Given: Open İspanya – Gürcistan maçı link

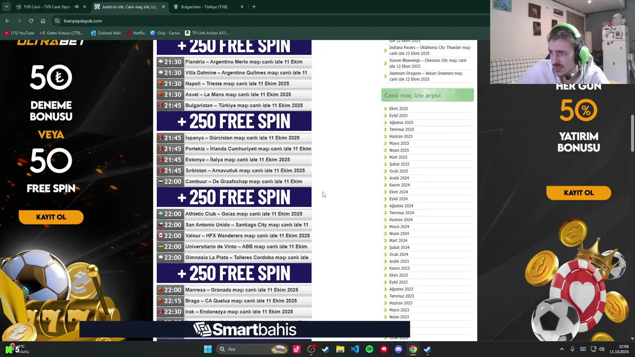Looking at the screenshot, I should click(242, 138).
